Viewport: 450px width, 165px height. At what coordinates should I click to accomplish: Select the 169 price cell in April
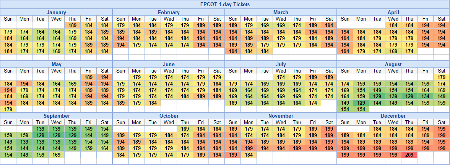(393, 51)
